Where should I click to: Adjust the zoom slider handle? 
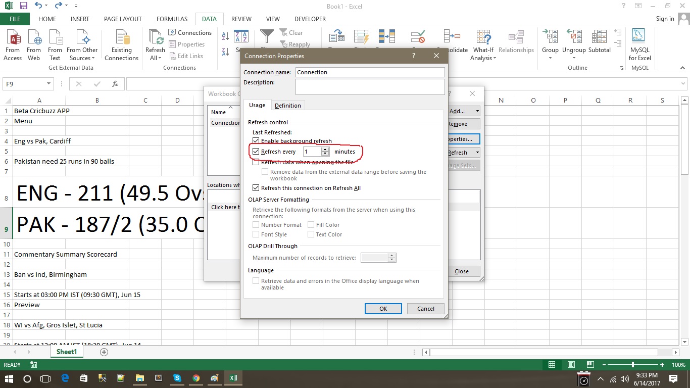tap(633, 365)
